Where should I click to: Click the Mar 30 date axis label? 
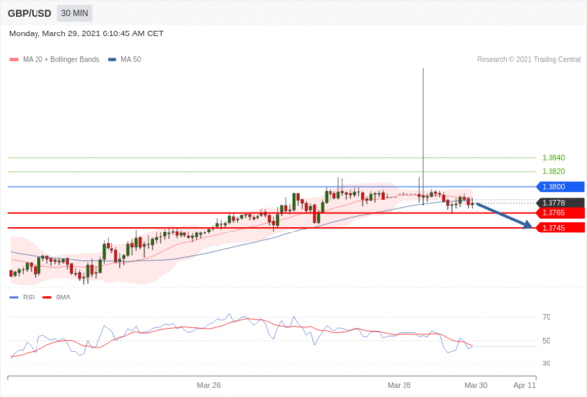click(476, 385)
